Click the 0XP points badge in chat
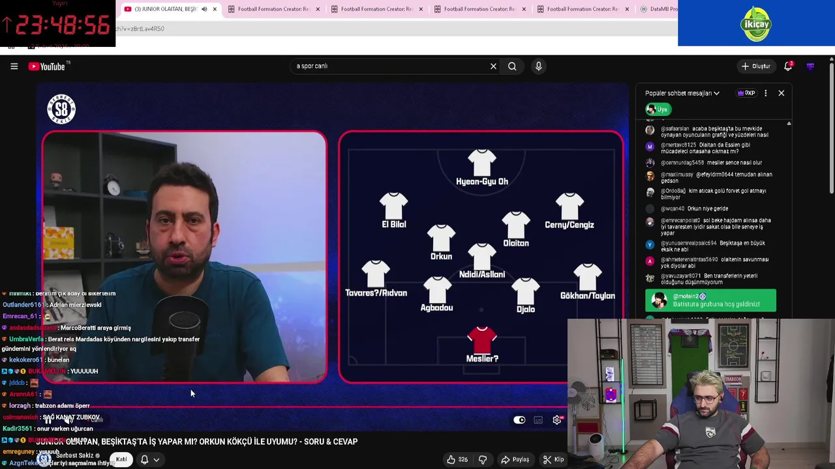The image size is (835, 469). [x=746, y=93]
